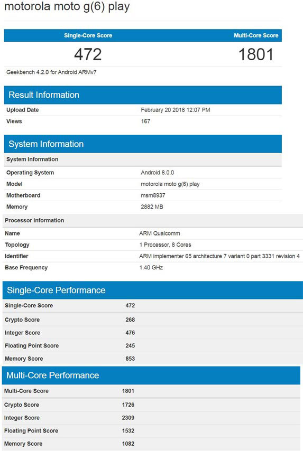Click the 'Topology' label
Image resolution: width=303 pixels, height=451 pixels.
click(17, 245)
